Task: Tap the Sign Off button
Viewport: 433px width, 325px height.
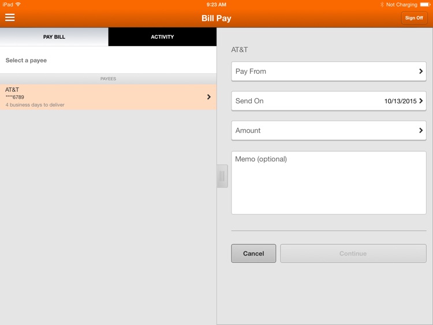Action: click(414, 18)
